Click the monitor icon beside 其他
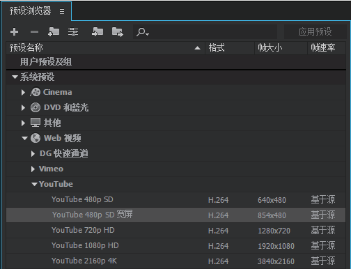Screen dimensions: 351x269 (36, 123)
